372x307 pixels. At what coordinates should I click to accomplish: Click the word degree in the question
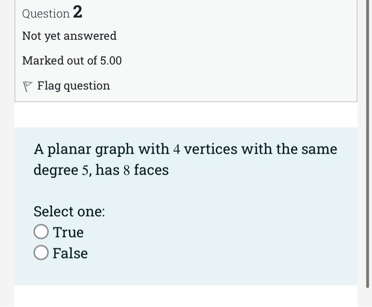(55, 171)
